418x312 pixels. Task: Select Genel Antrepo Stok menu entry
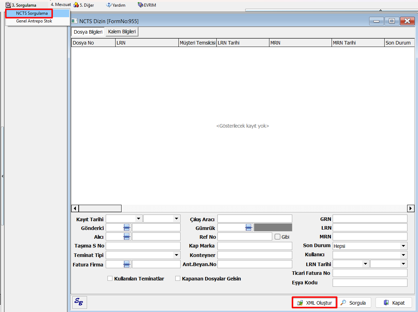tap(34, 21)
